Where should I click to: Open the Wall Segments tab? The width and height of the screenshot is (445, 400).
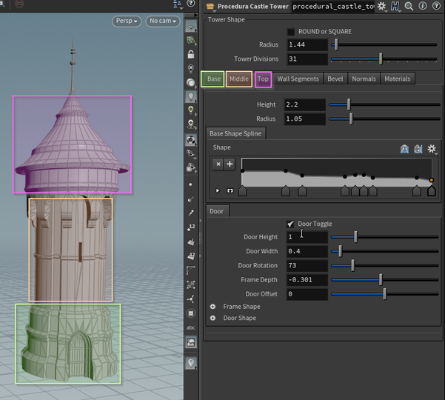click(298, 79)
